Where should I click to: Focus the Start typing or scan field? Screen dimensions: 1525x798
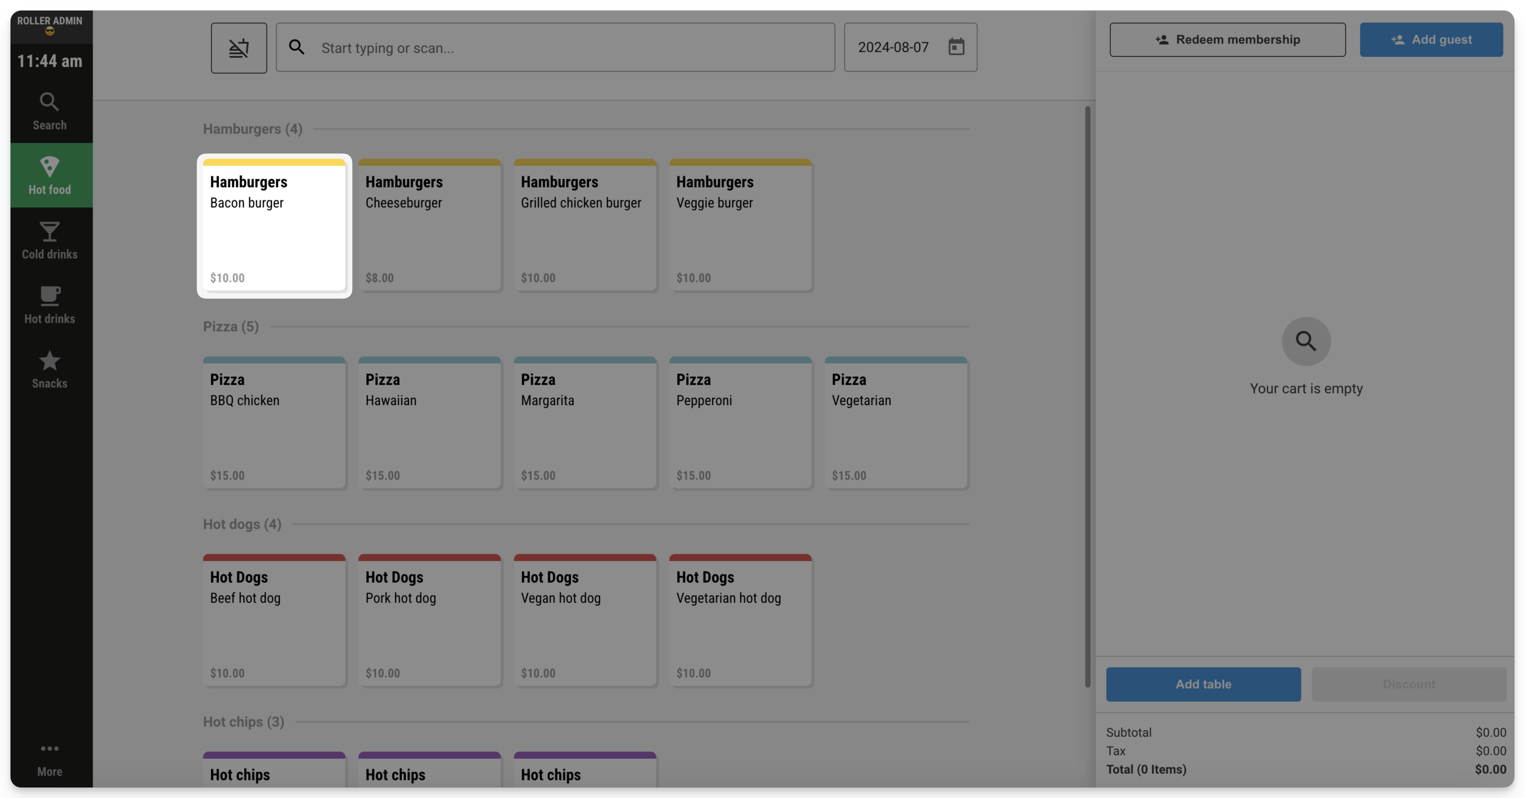click(555, 47)
